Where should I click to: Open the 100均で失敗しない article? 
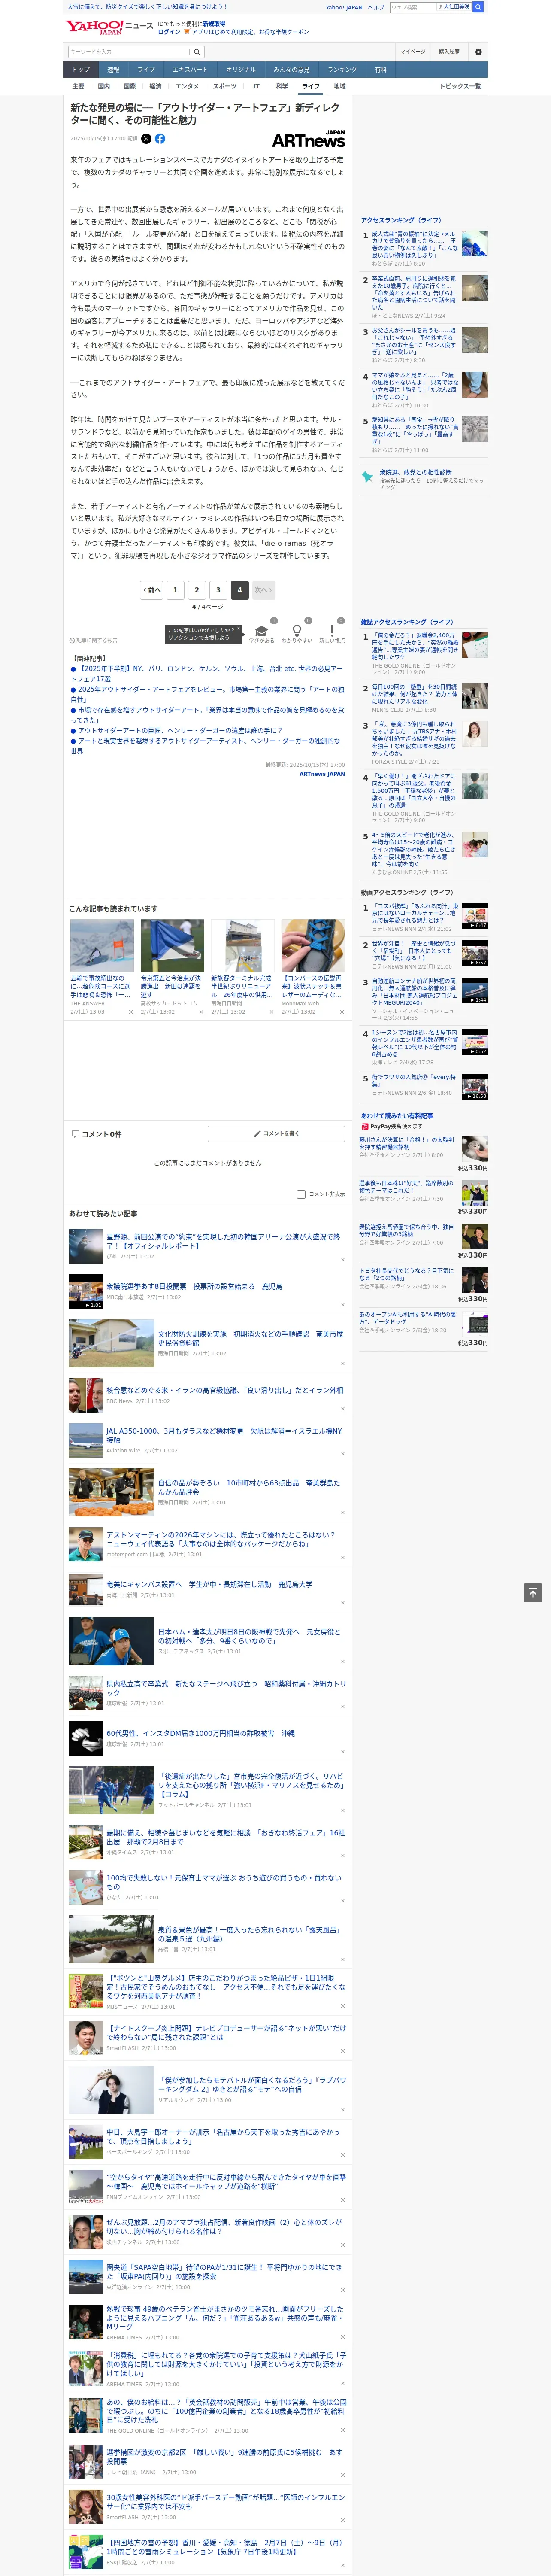pos(224,1882)
